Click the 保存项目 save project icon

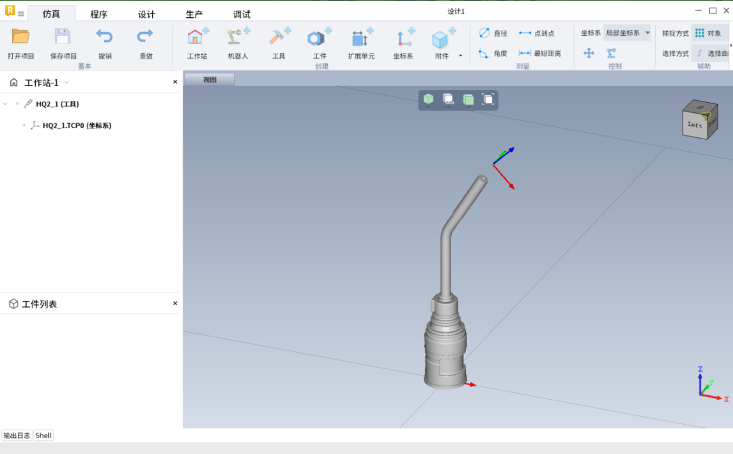(63, 37)
